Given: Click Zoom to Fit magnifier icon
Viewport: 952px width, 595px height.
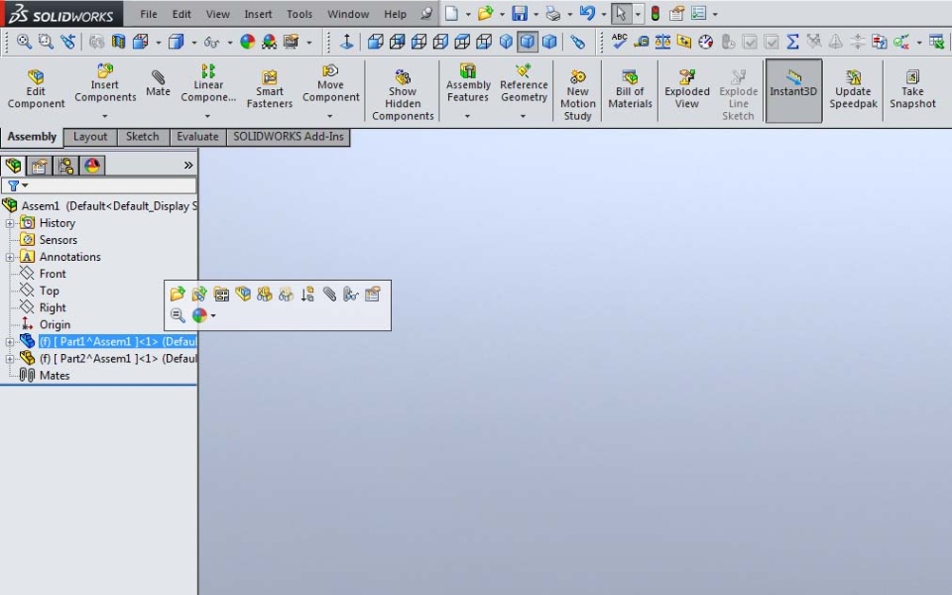Looking at the screenshot, I should pos(24,42).
